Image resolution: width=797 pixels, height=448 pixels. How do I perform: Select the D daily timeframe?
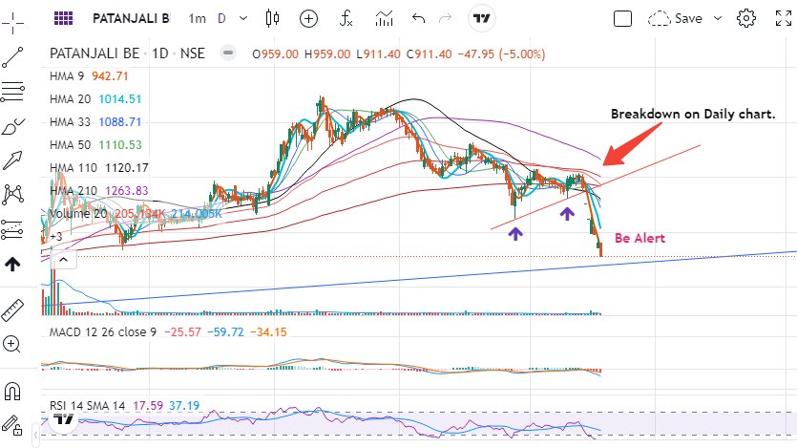(221, 19)
